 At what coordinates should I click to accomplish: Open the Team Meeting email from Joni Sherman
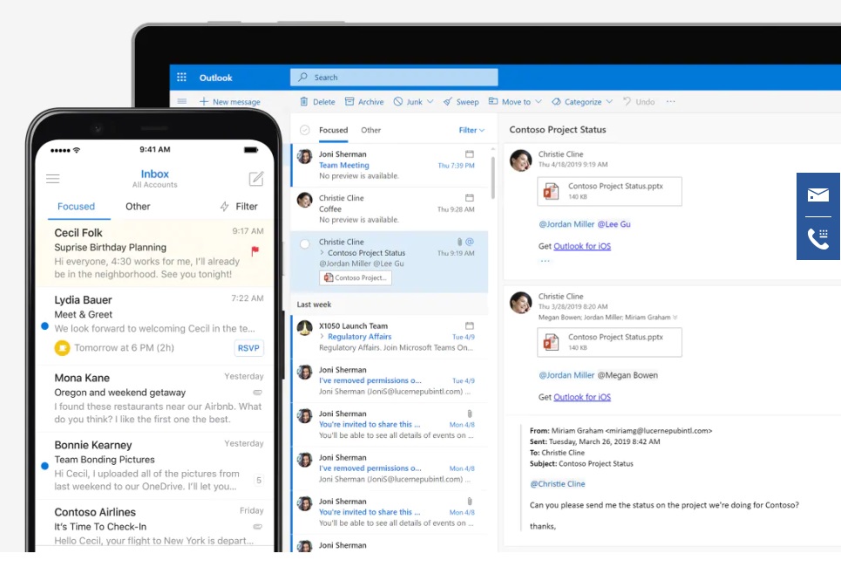click(390, 165)
